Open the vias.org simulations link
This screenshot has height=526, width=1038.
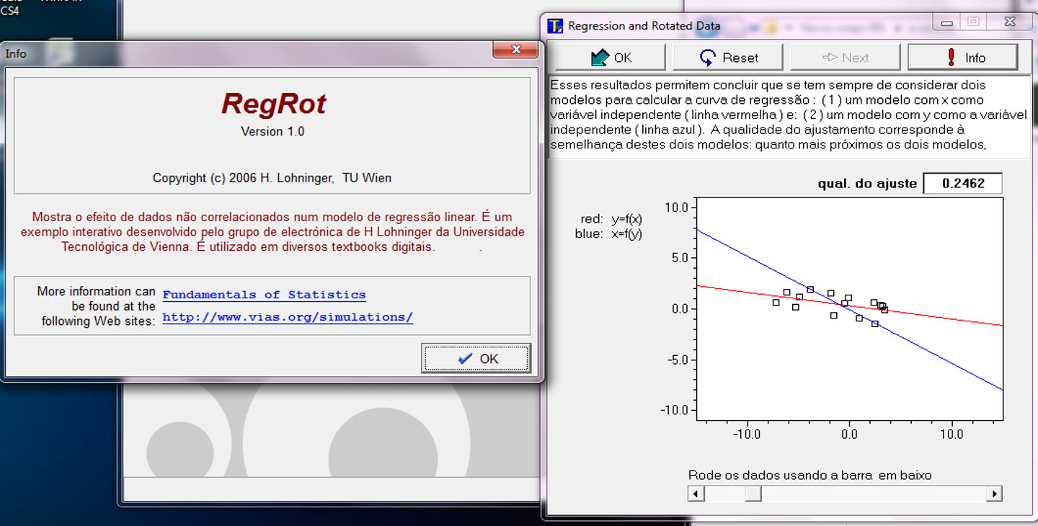coord(288,317)
